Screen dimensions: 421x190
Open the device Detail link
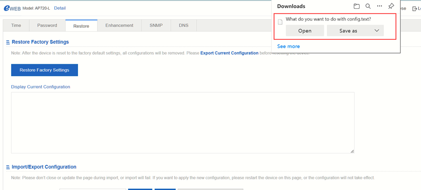60,8
